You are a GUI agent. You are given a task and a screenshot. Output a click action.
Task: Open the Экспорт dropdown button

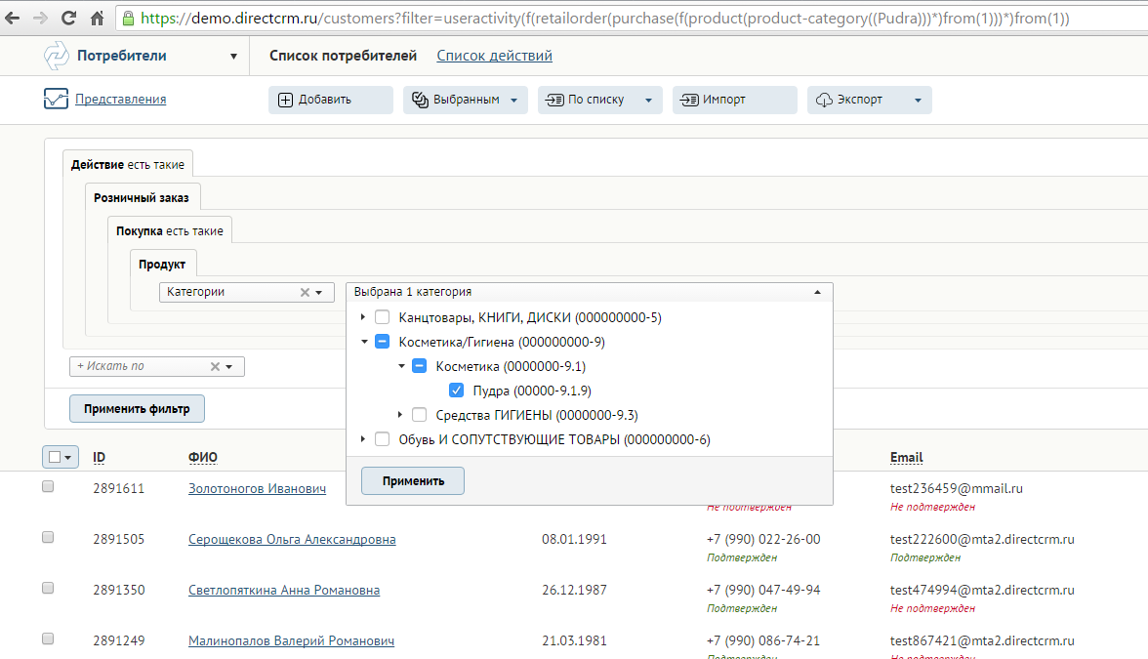click(x=869, y=100)
